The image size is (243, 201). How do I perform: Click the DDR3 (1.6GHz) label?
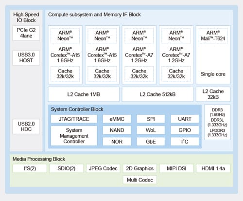coord(217,112)
